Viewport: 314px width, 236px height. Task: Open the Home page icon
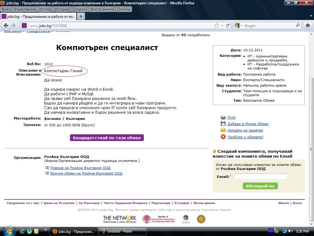(x=308, y=26)
